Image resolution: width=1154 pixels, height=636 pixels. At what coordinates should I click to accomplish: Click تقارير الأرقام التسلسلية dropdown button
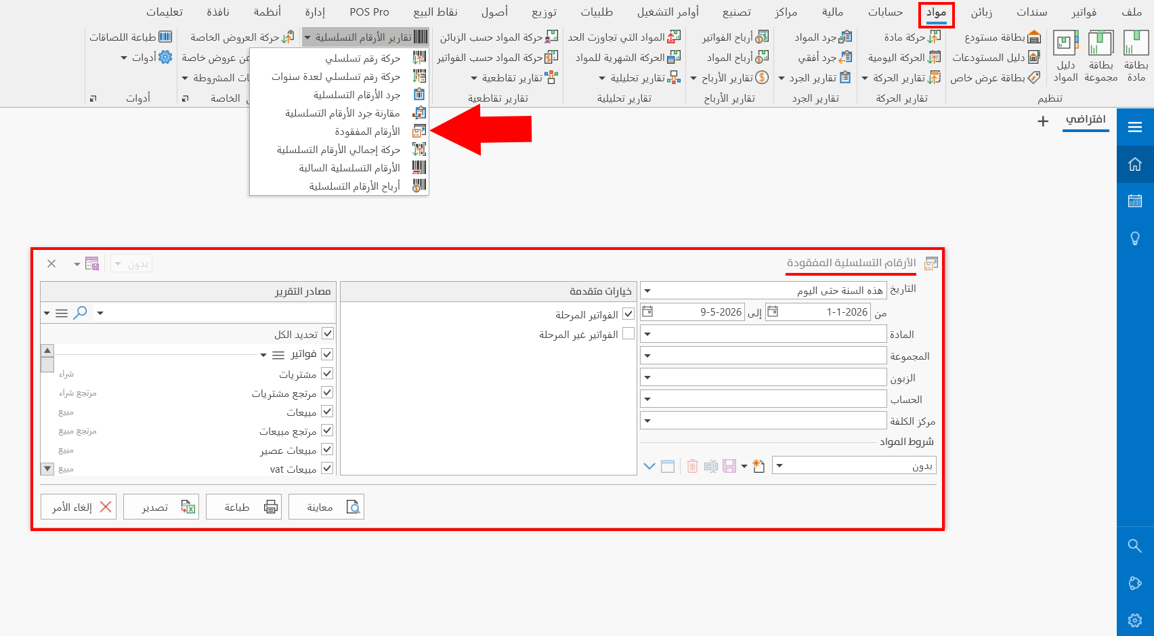[x=366, y=37]
